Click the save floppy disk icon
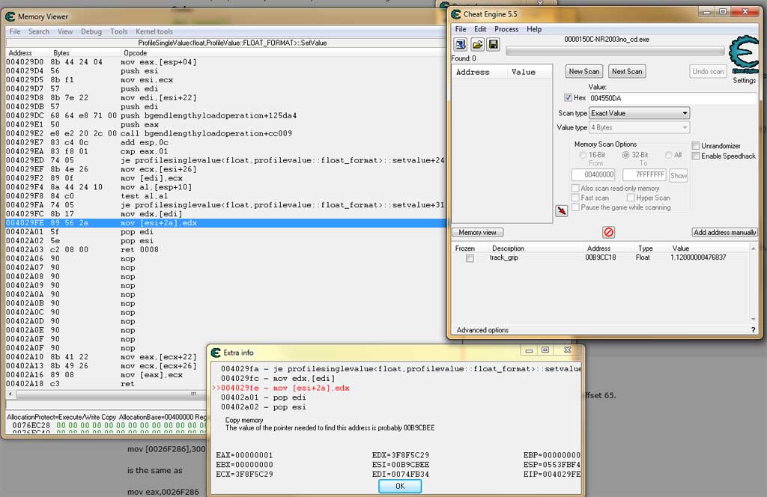This screenshot has width=767, height=497. (493, 44)
